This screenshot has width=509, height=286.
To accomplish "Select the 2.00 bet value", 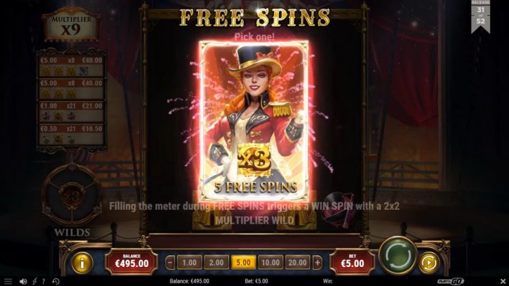I will pos(217,262).
